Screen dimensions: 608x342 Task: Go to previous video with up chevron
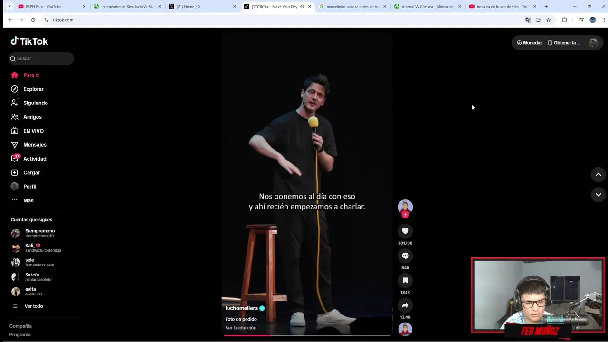(x=598, y=174)
